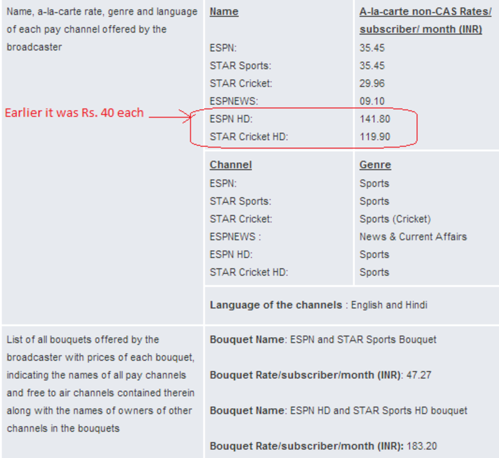The image size is (499, 458).
Task: Click the Sports (Cricket) genre entry
Action: 395,219
